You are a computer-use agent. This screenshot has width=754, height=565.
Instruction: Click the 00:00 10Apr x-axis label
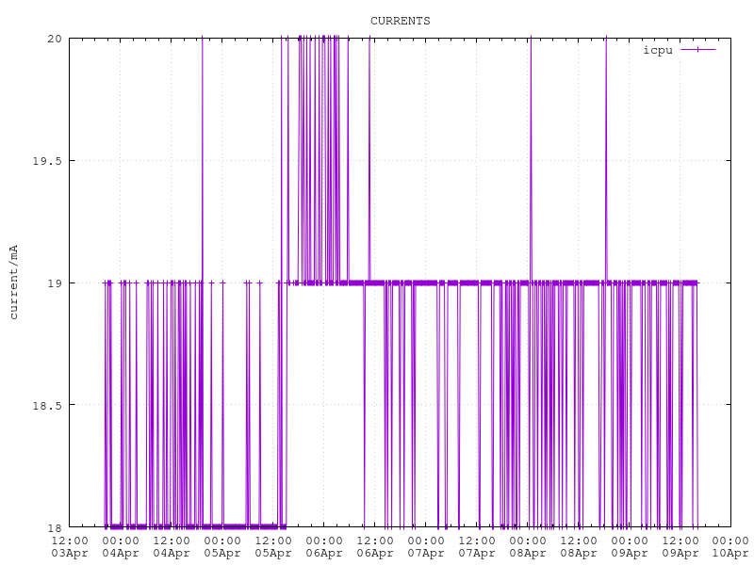(730, 547)
